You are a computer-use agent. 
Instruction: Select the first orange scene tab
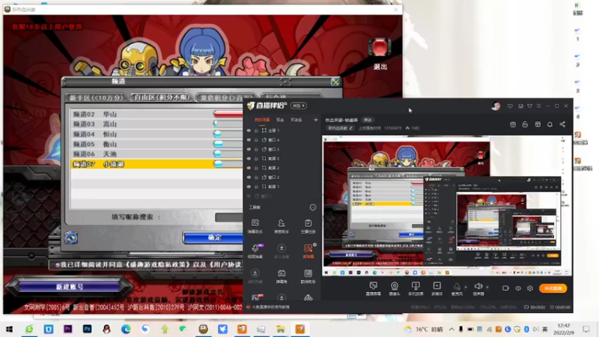click(x=262, y=120)
